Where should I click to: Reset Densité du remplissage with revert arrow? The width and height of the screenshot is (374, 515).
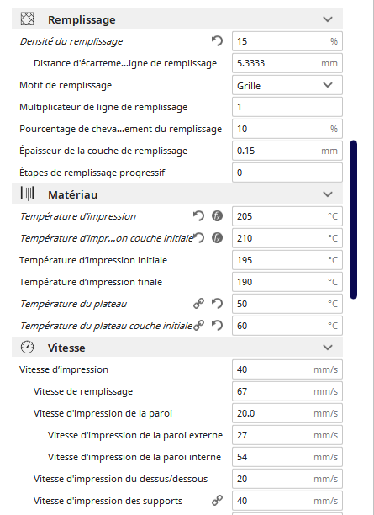(217, 41)
